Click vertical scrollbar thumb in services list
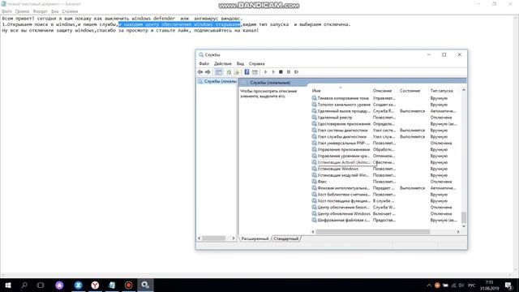The image size is (519, 292). (x=464, y=217)
